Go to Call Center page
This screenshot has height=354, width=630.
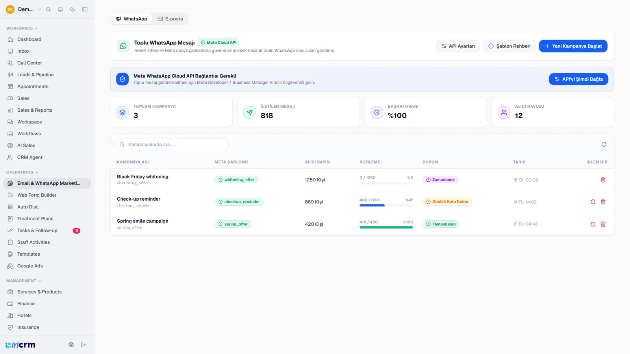pyautogui.click(x=47, y=63)
